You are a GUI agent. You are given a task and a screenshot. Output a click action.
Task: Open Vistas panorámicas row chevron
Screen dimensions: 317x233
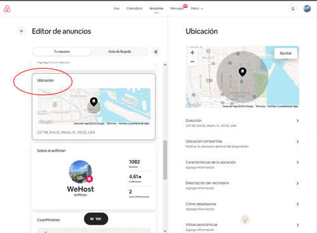tap(297, 225)
